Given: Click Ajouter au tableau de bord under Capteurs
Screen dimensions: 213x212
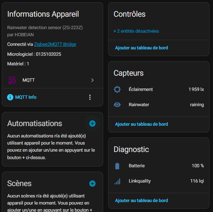Looking at the screenshot, I should 141,124.
